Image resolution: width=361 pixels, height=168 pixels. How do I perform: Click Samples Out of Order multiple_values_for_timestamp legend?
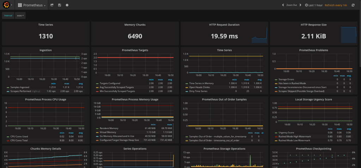click(x=218, y=137)
